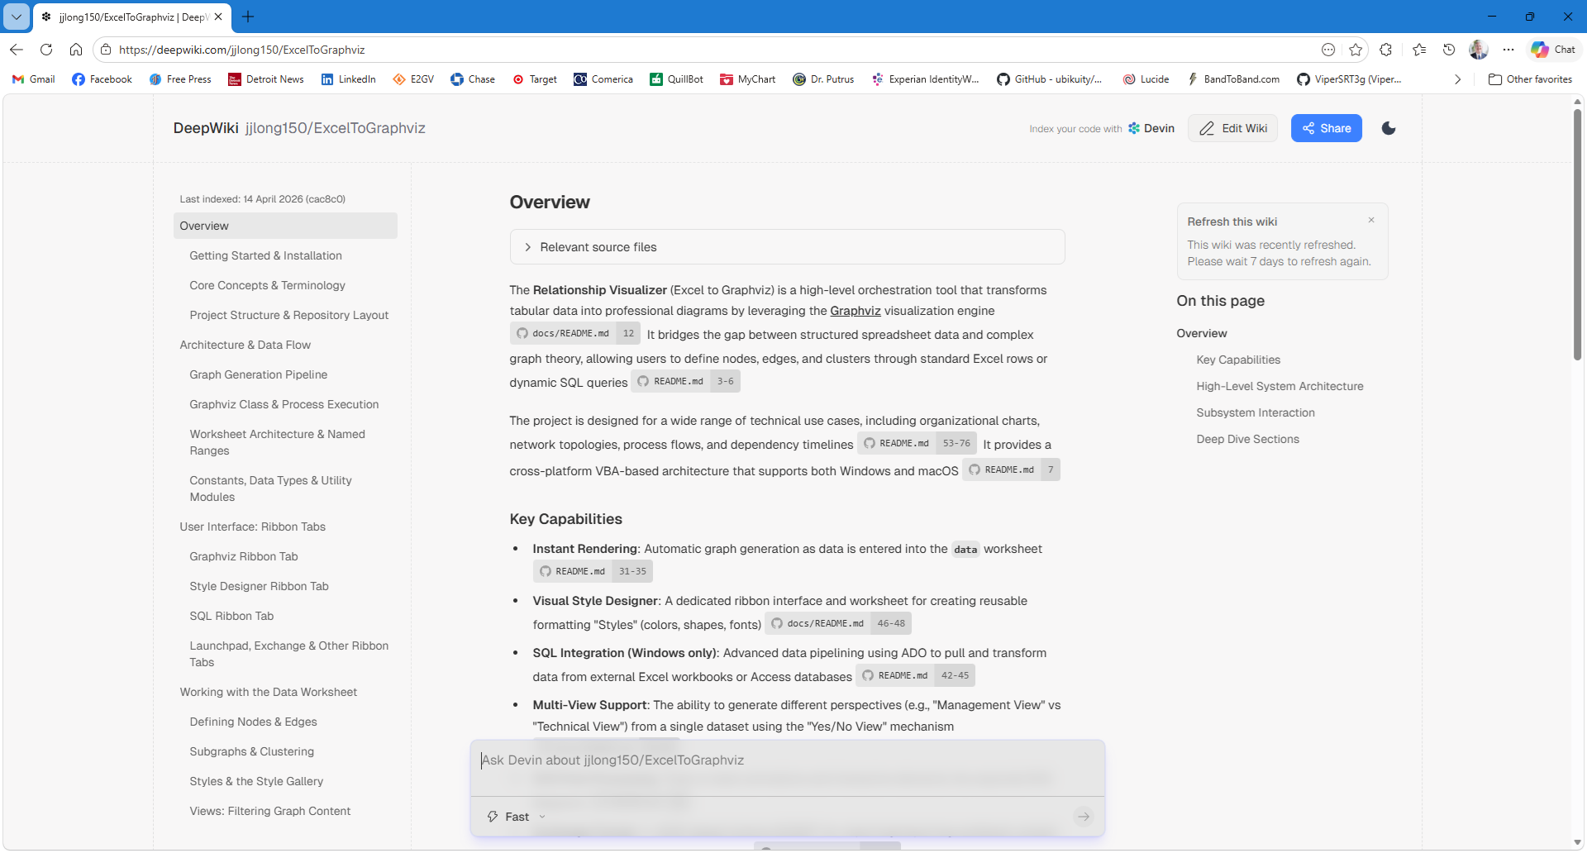Add page to favorites star icon
Viewport: 1587px width, 853px height.
click(1356, 50)
